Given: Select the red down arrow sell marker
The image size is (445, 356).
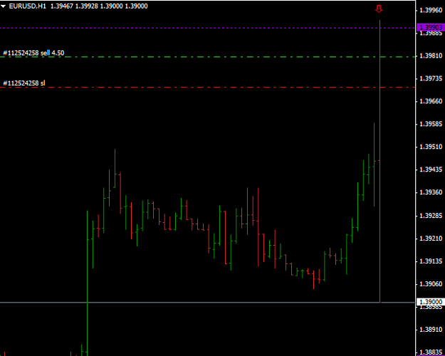Looking at the screenshot, I should click(x=379, y=9).
